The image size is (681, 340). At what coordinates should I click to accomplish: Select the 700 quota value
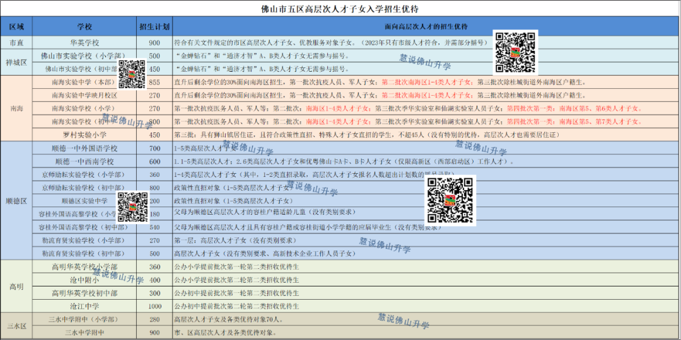[x=154, y=149]
